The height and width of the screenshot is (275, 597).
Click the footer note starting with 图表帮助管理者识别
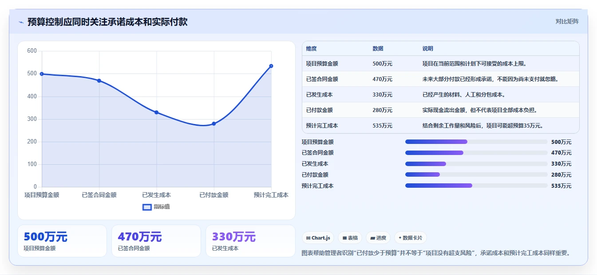click(x=436, y=253)
